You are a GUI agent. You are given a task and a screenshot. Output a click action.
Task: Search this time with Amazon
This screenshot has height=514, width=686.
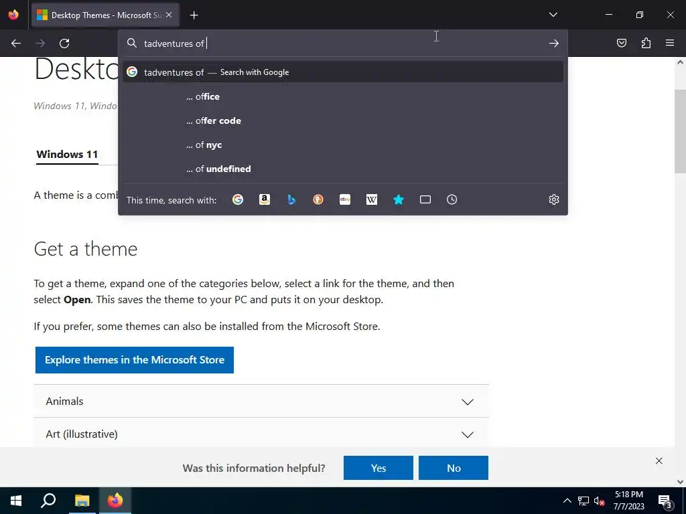click(x=264, y=199)
